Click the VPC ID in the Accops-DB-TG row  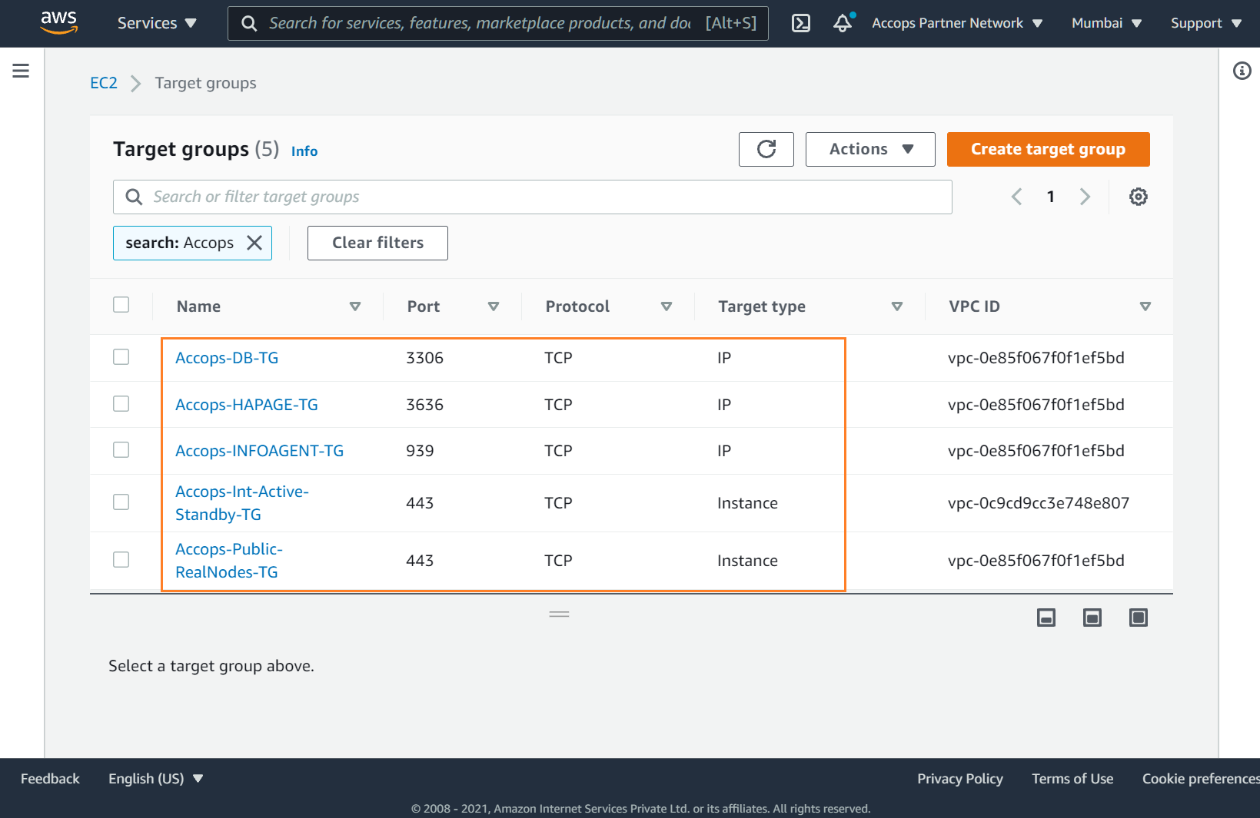[1036, 358]
